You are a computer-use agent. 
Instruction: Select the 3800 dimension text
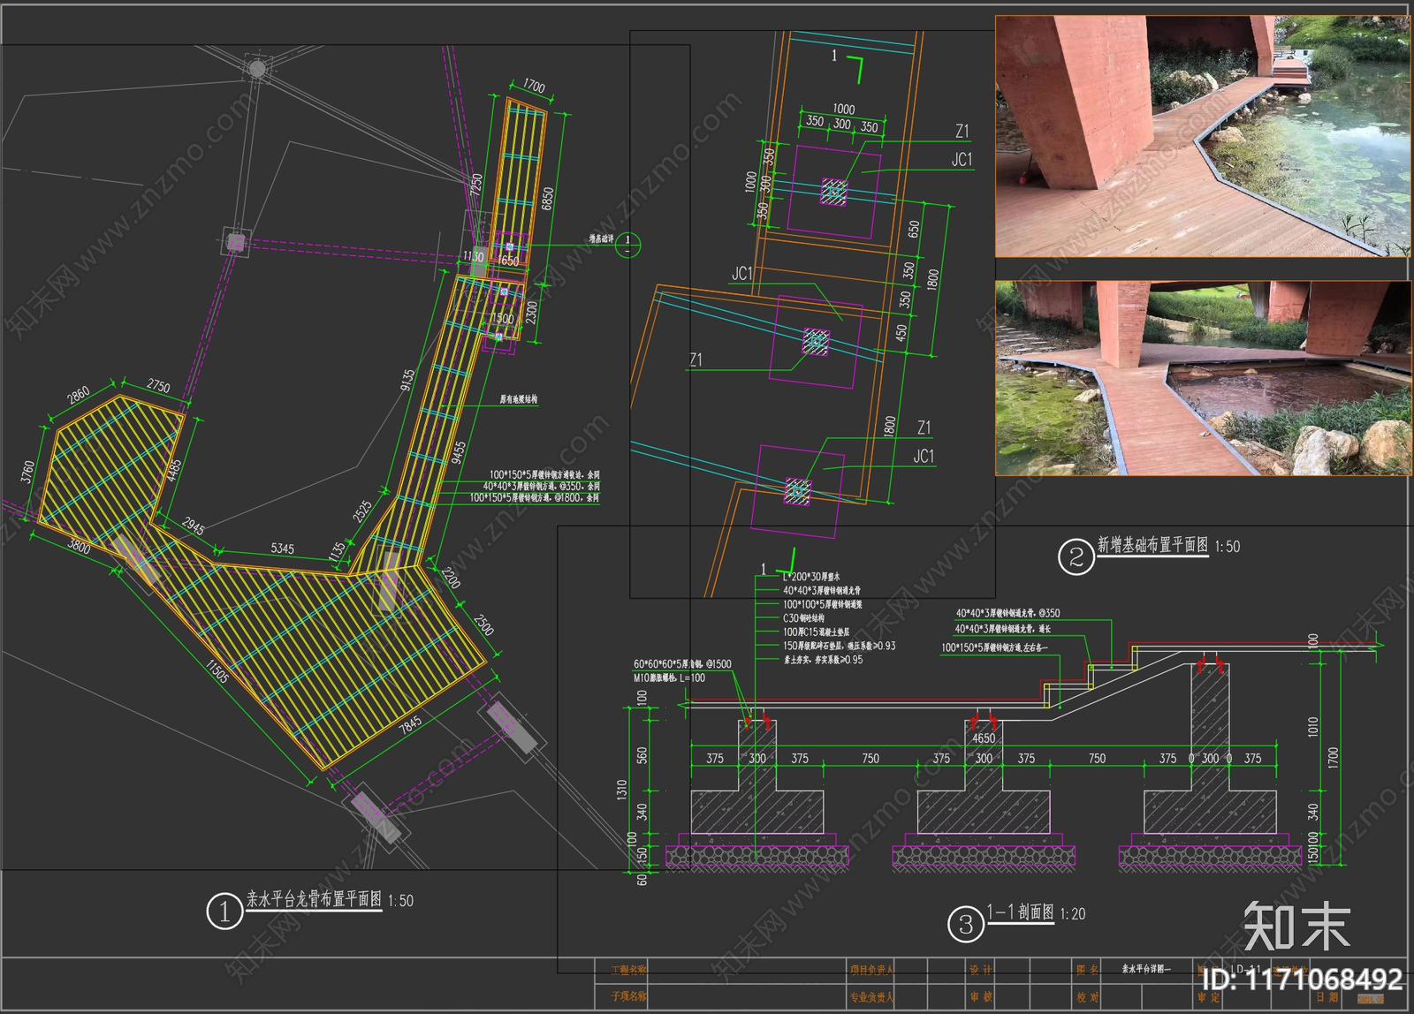[x=80, y=546]
